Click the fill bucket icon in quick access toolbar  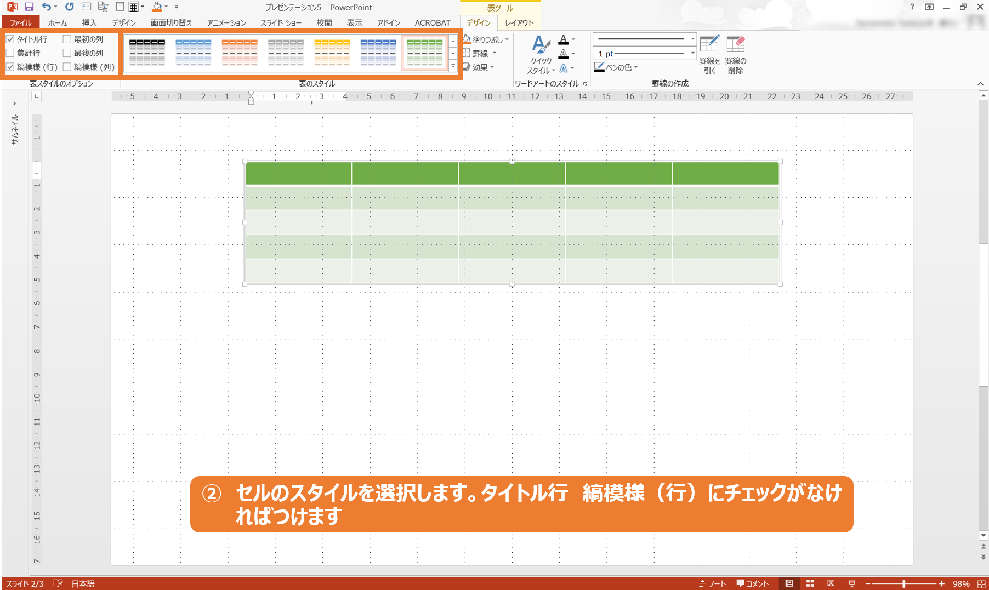pyautogui.click(x=157, y=7)
